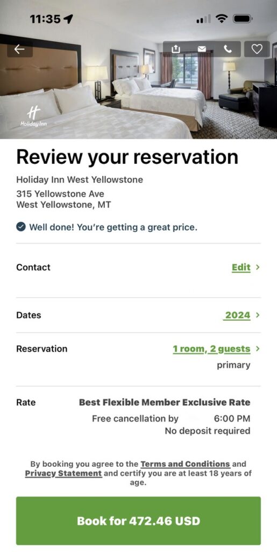Tap the location arrow in status bar
This screenshot has height=552, width=277.
click(x=68, y=19)
